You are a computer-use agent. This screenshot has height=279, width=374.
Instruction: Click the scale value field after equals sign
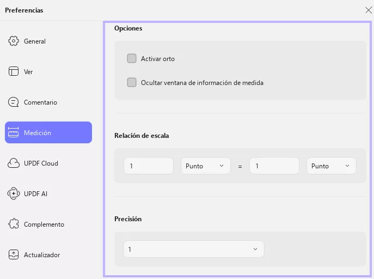coord(274,166)
